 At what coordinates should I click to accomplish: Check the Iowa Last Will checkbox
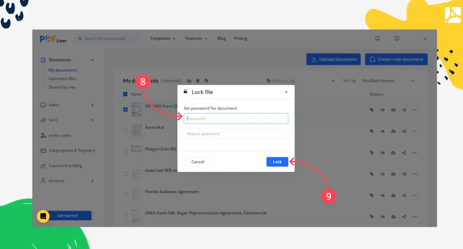(x=125, y=174)
